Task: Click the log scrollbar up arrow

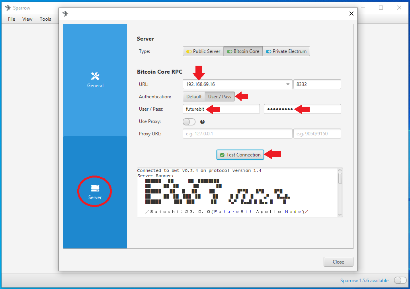Action: [x=340, y=170]
